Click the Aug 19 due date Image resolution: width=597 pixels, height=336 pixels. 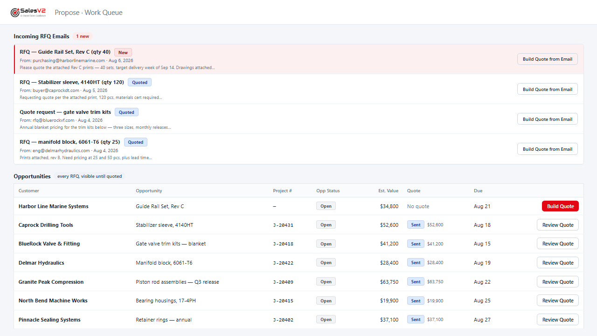482,263
